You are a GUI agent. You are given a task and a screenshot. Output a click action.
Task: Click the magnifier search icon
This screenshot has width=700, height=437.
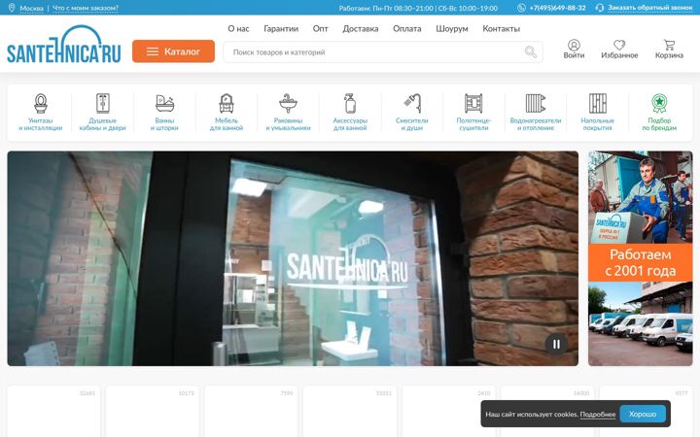531,51
